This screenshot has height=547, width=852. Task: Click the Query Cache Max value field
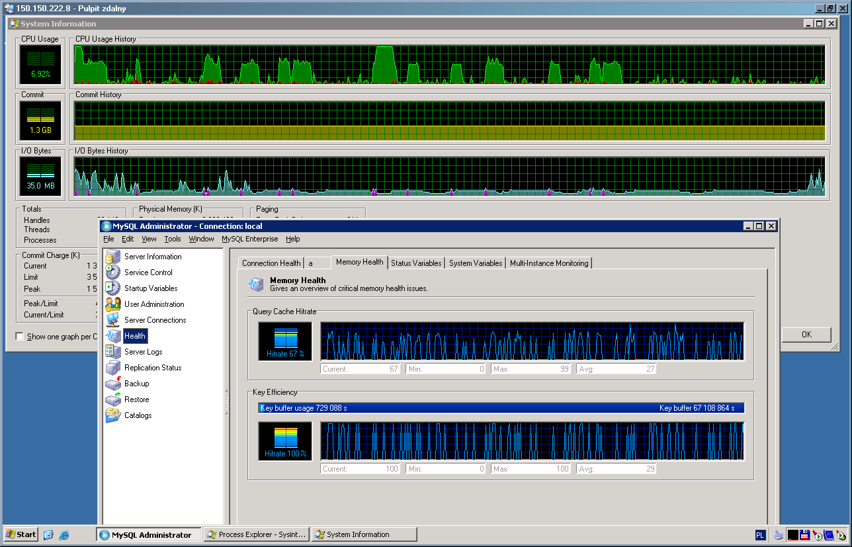point(531,369)
